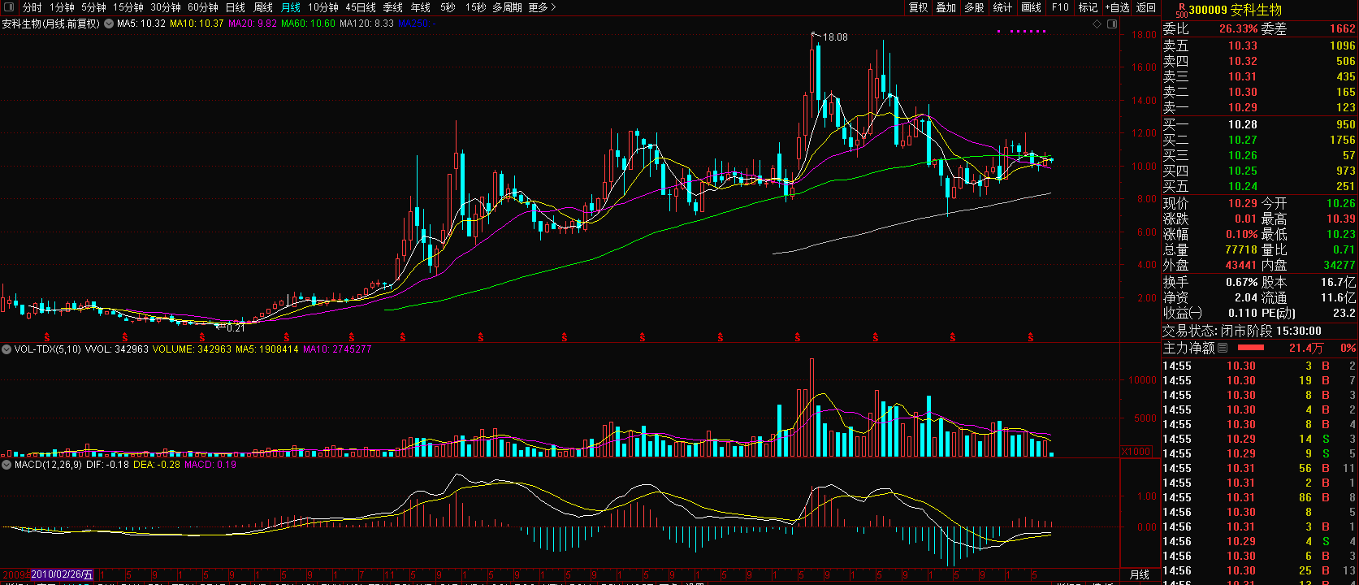The width and height of the screenshot is (1359, 585).
Task: Open the 画线 drawing tools
Action: pyautogui.click(x=1031, y=7)
